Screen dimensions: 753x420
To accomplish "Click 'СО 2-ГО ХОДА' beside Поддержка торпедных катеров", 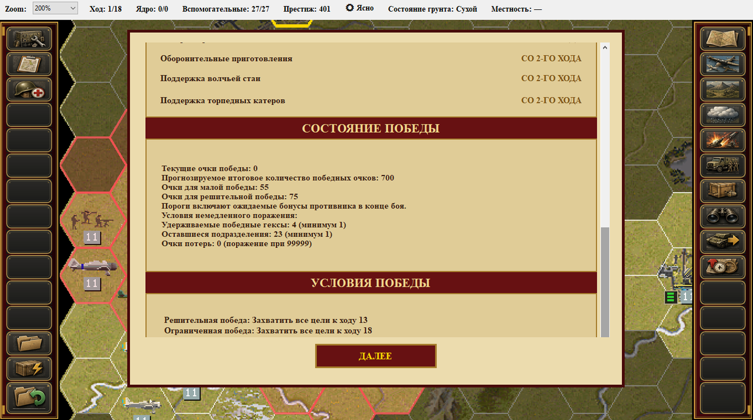I will 551,100.
